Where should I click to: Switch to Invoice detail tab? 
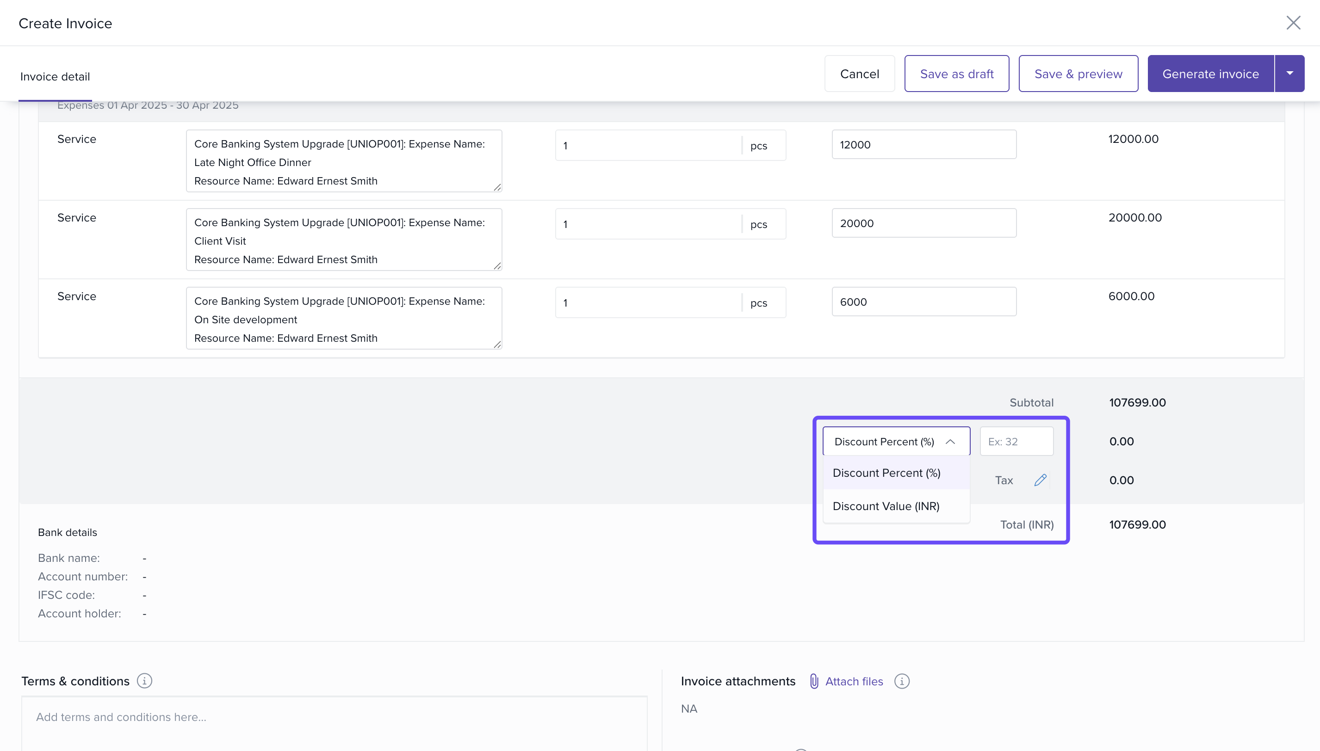coord(55,76)
